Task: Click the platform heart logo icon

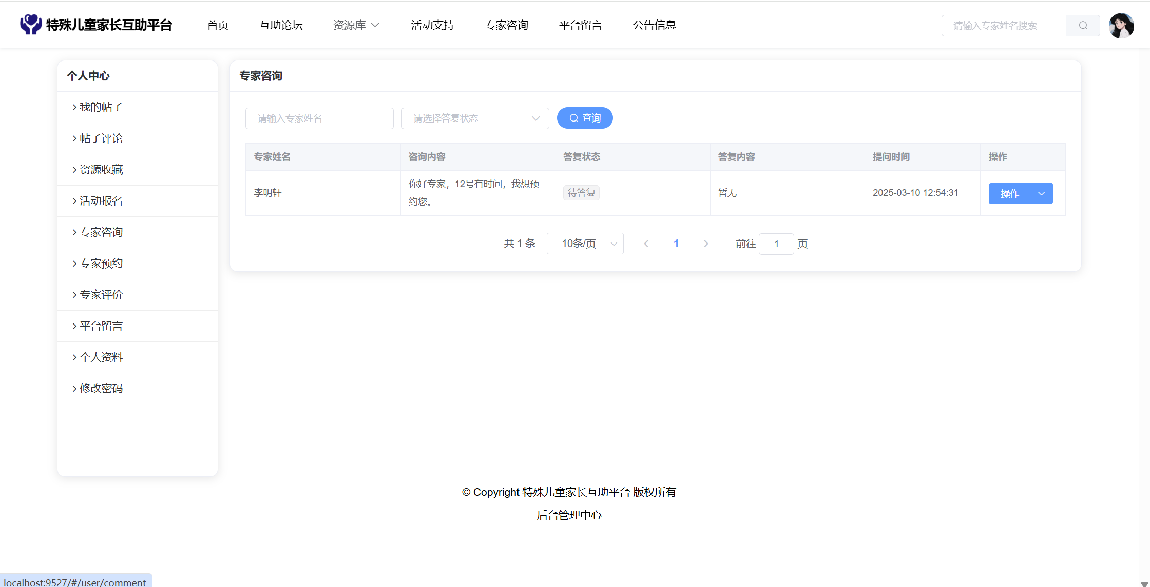Action: [30, 25]
